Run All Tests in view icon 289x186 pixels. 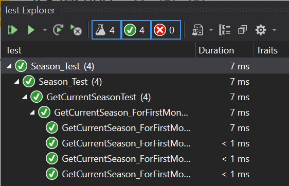(12, 30)
